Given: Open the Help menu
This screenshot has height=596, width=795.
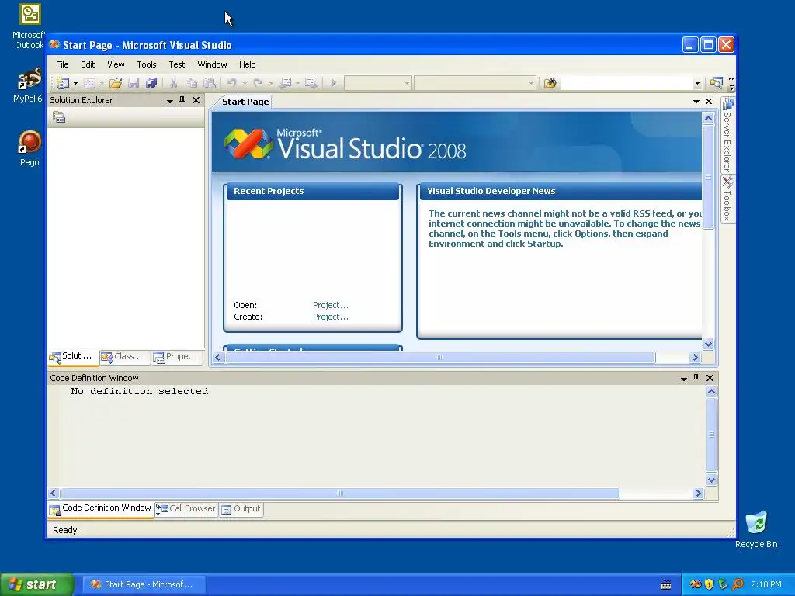Looking at the screenshot, I should click(x=248, y=64).
